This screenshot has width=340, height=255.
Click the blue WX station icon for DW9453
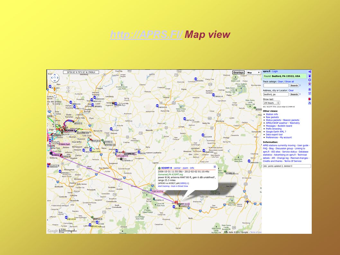pyautogui.click(x=157, y=106)
